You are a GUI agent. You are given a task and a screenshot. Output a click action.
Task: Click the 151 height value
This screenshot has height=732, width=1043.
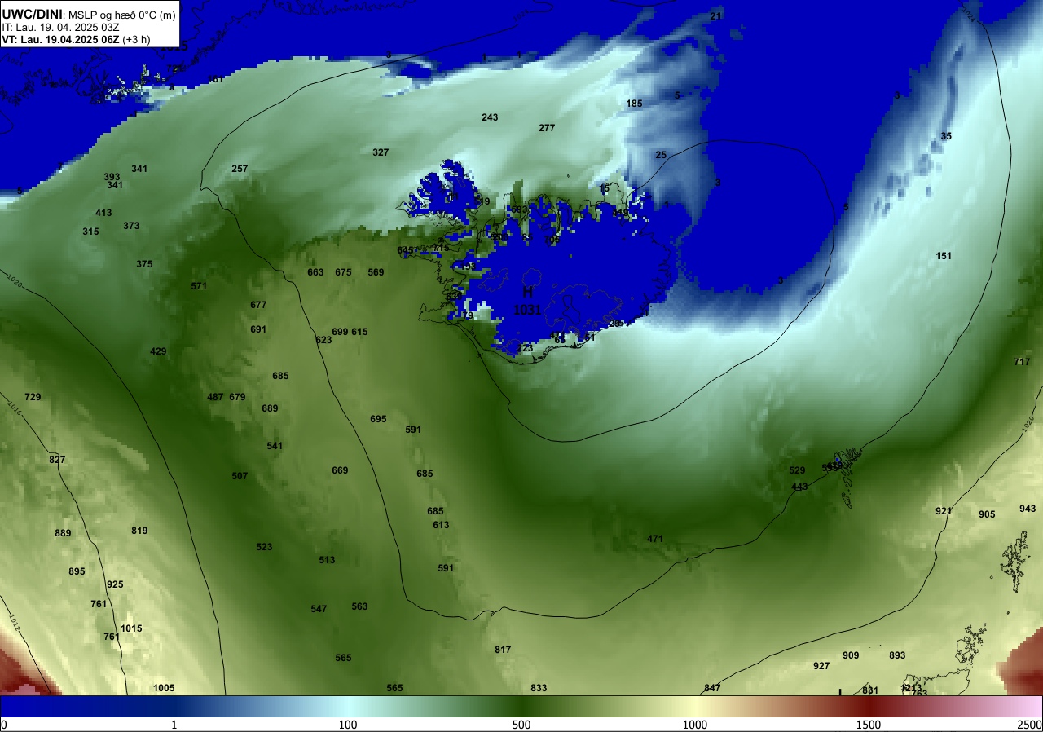(x=944, y=256)
